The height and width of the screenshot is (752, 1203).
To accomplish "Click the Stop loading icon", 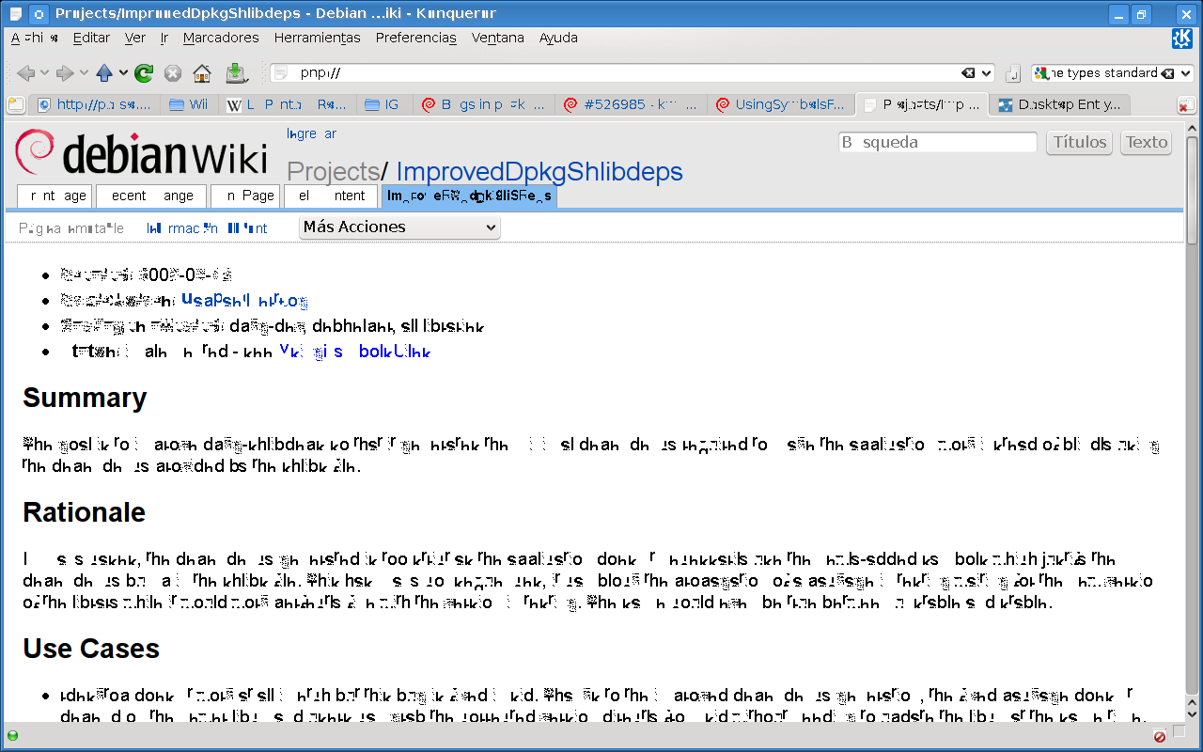I will click(173, 73).
